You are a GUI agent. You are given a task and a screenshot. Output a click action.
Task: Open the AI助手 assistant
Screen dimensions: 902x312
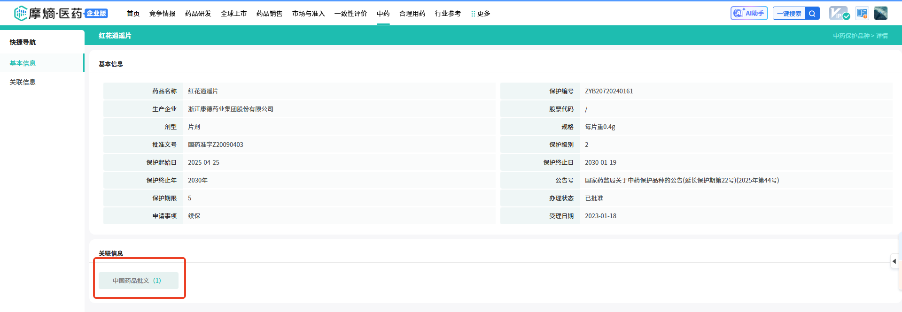(749, 13)
